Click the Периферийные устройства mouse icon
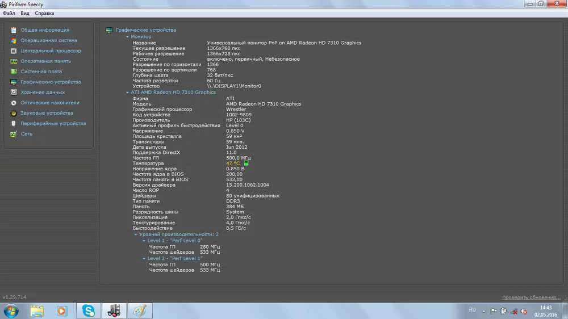This screenshot has width=568, height=319. pyautogui.click(x=14, y=124)
